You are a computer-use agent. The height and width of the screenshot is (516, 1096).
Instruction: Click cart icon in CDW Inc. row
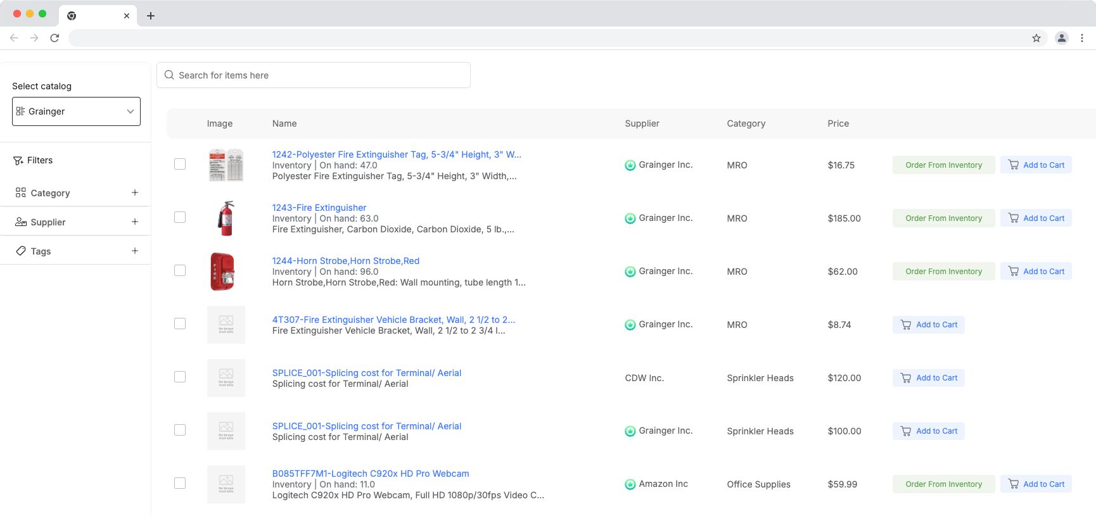906,378
